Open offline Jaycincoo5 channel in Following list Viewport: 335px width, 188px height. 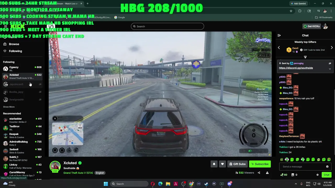pyautogui.click(x=22, y=84)
